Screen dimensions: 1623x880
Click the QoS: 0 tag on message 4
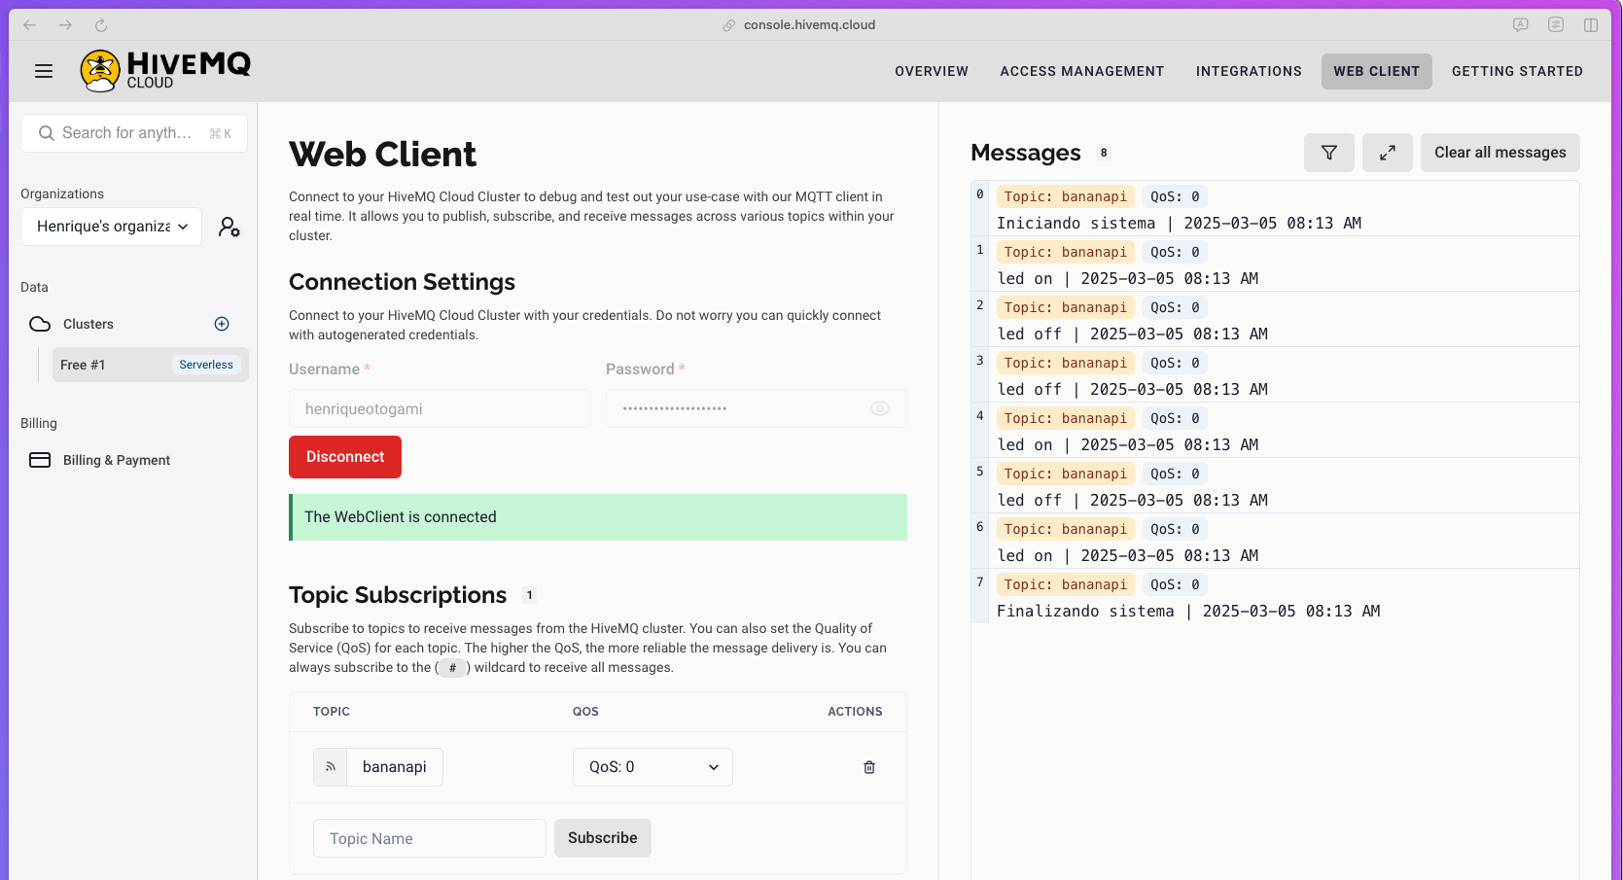[1175, 418]
